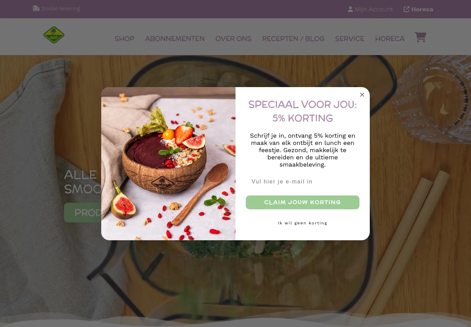Click the email input field
This screenshot has height=327, width=471.
point(302,181)
